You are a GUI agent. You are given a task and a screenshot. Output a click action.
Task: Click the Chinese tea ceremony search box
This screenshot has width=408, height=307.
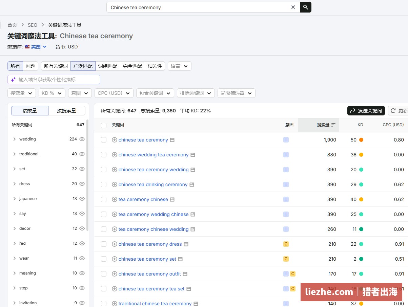click(203, 7)
